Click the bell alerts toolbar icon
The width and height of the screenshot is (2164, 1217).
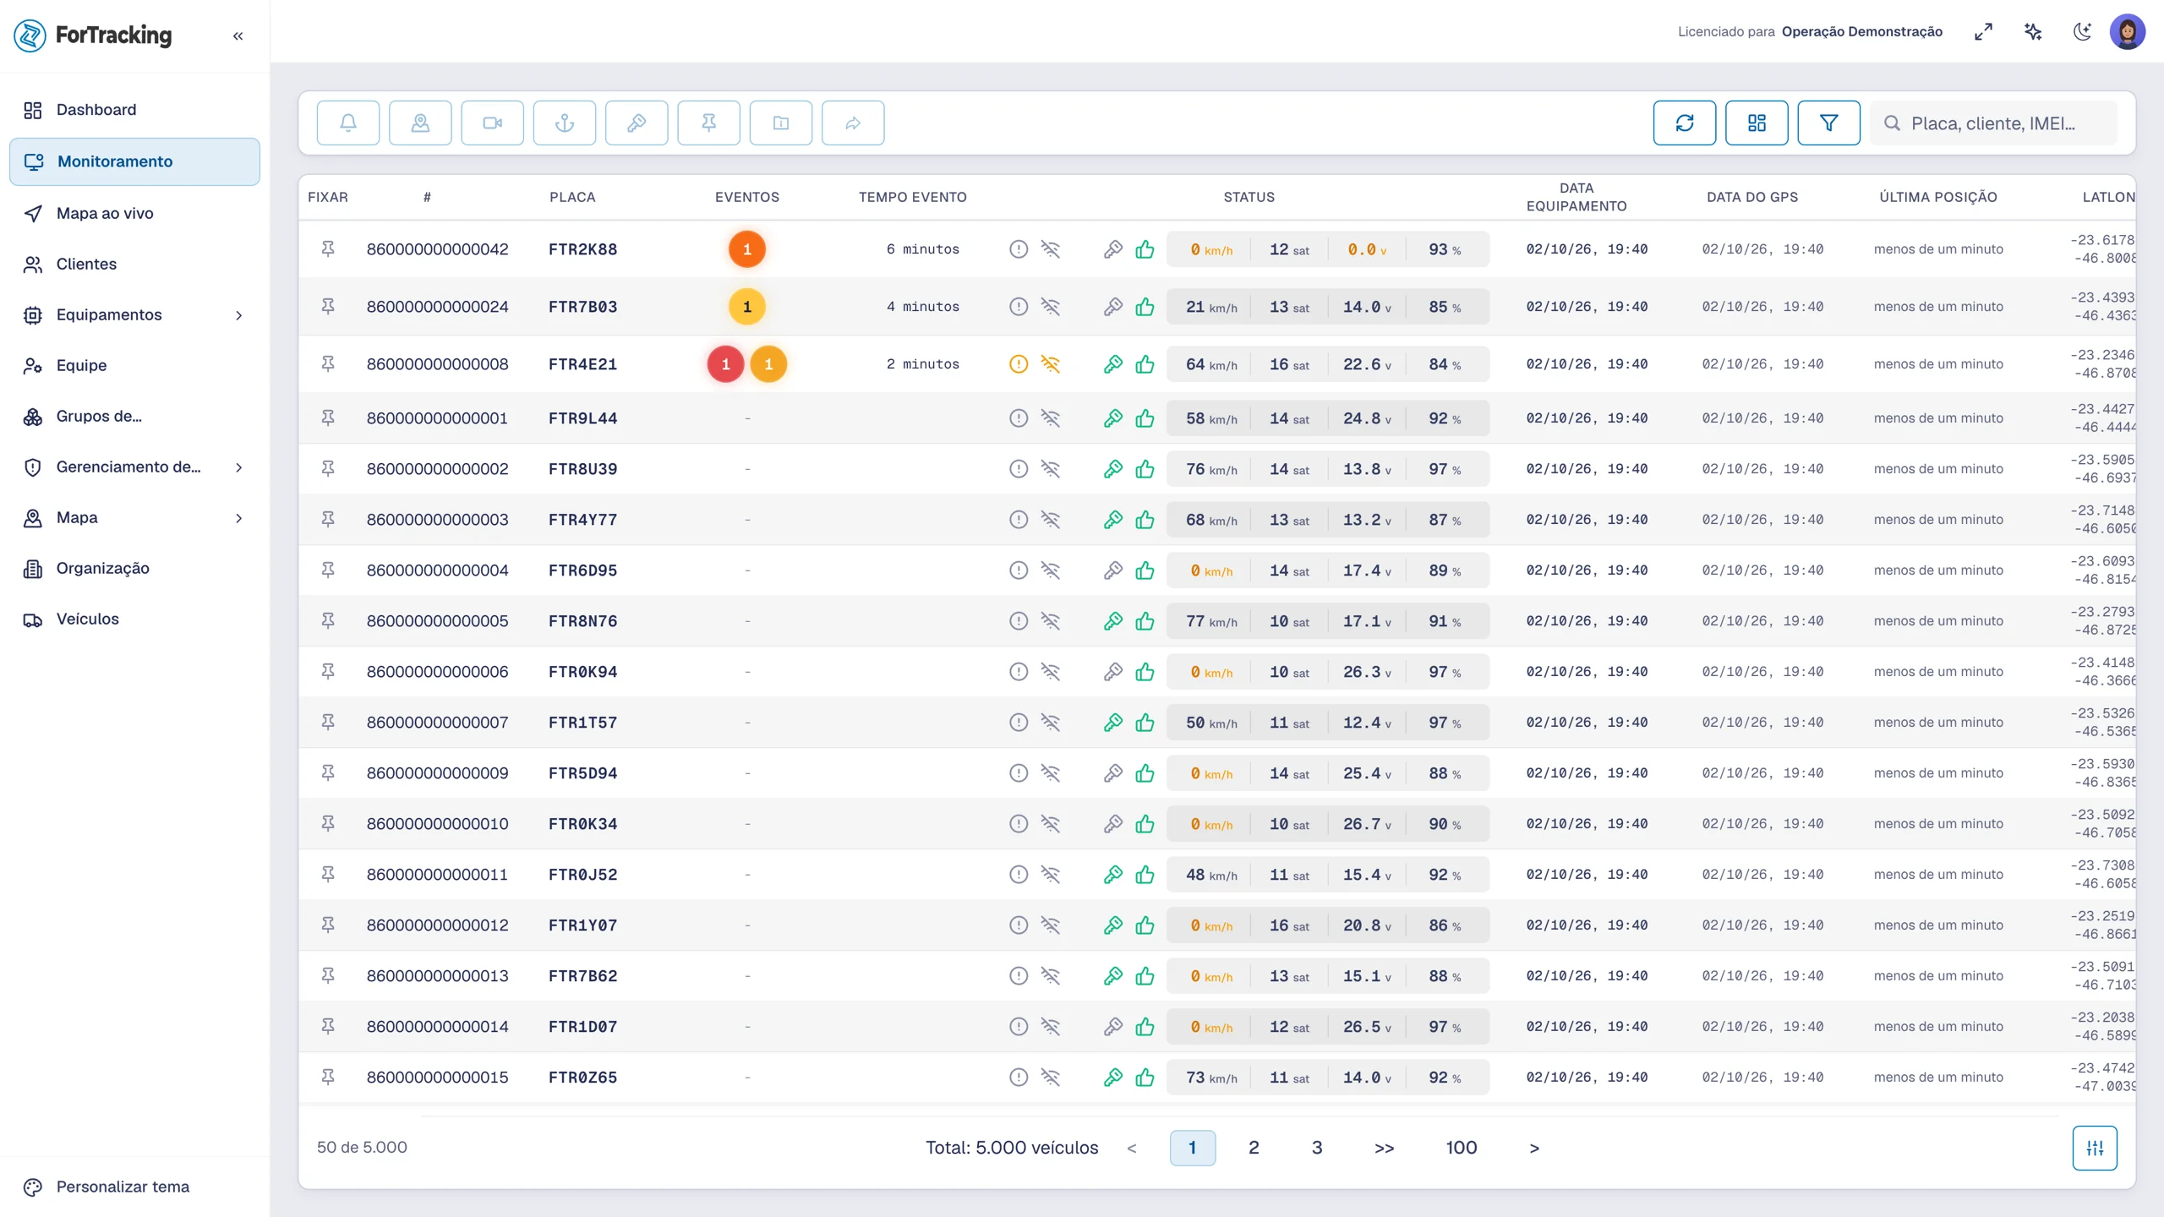(x=347, y=123)
